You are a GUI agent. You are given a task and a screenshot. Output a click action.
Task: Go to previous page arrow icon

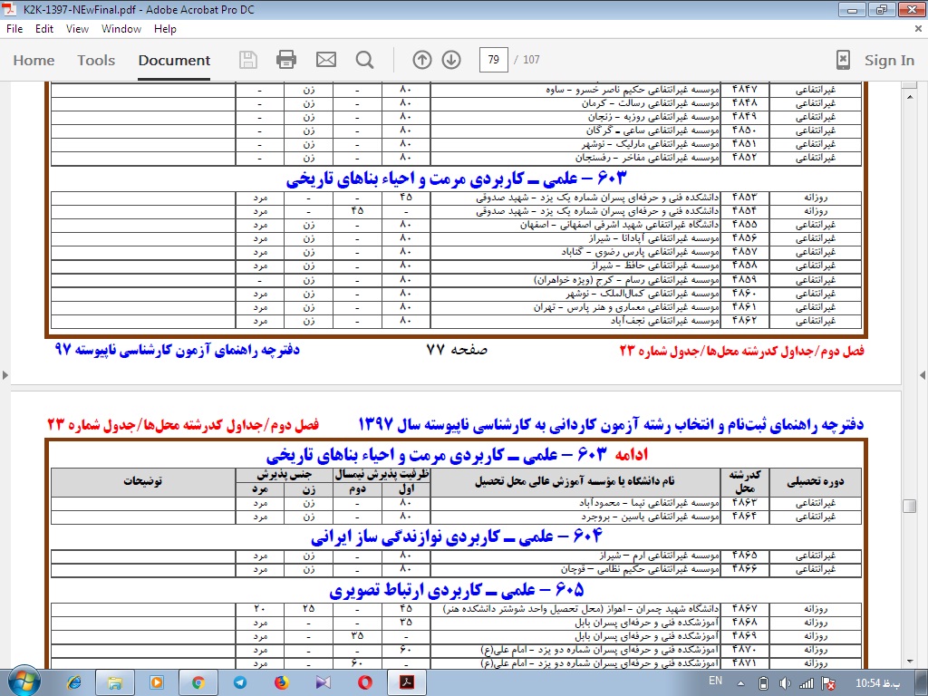click(x=422, y=60)
